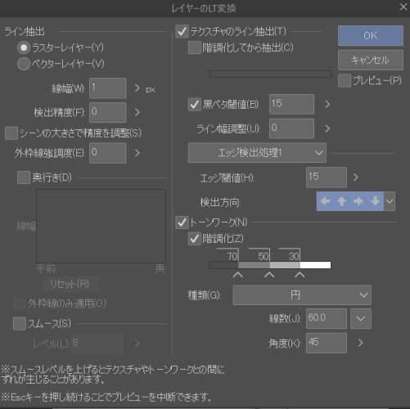Click the キャンセル button
Viewport: 410px width, 409px height.
371,60
